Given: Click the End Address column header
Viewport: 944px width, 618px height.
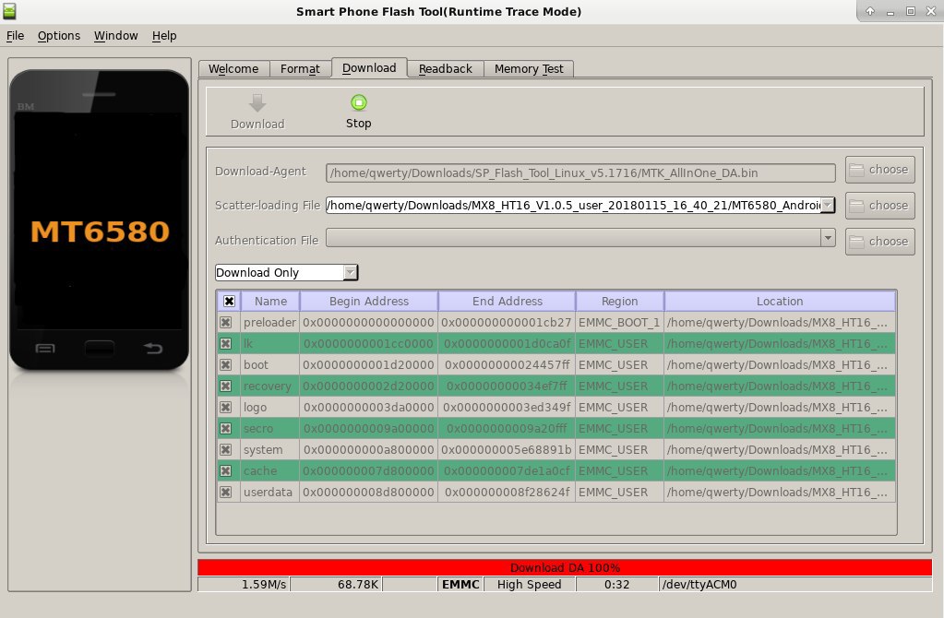Looking at the screenshot, I should coord(507,302).
